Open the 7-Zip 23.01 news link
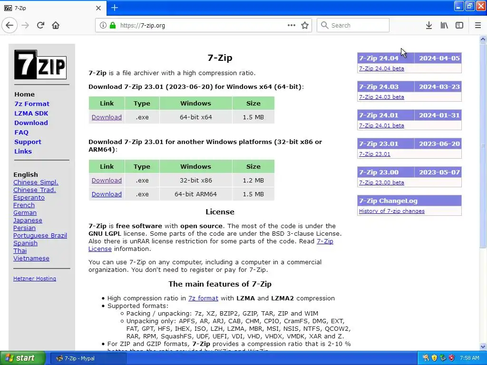This screenshot has height=365, width=487. [375, 154]
